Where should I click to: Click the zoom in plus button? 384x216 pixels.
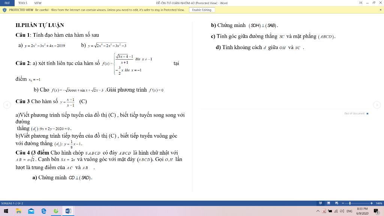(372, 203)
